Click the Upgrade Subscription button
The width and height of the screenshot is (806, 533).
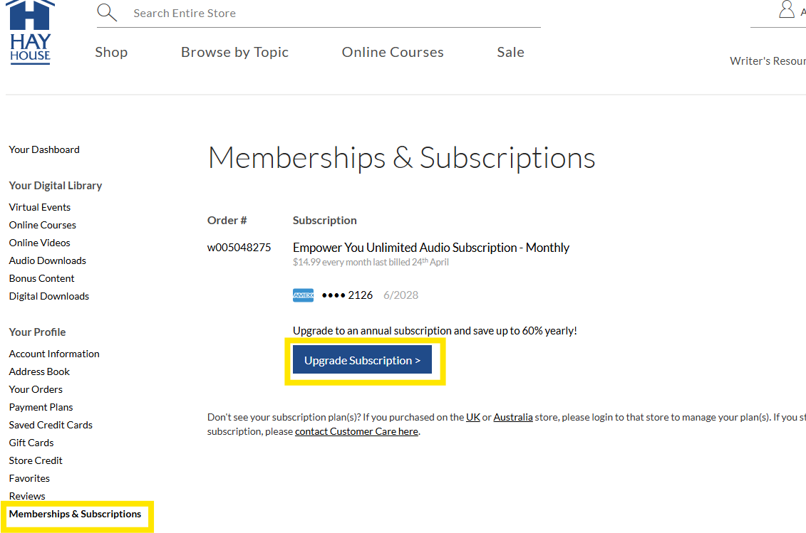[x=362, y=360]
